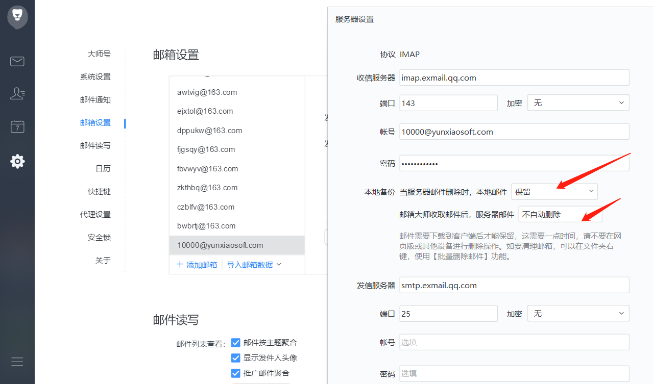653x384 pixels.
Task: Click the hamburger menu at bottom of sidebar
Action: coord(17,362)
